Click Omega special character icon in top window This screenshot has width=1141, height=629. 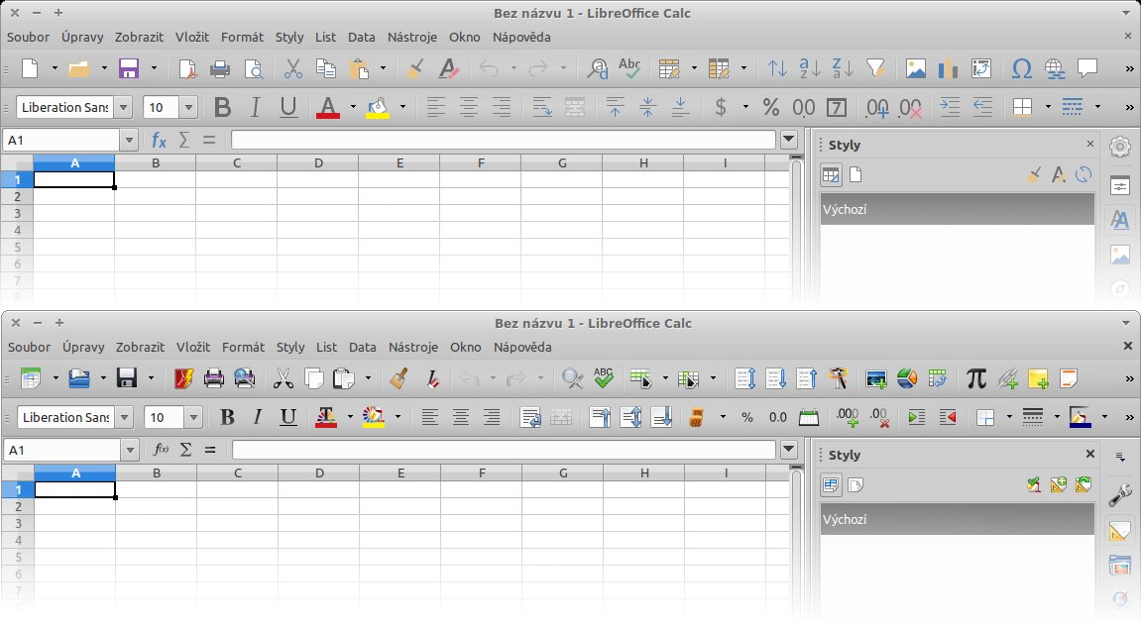coord(1022,69)
